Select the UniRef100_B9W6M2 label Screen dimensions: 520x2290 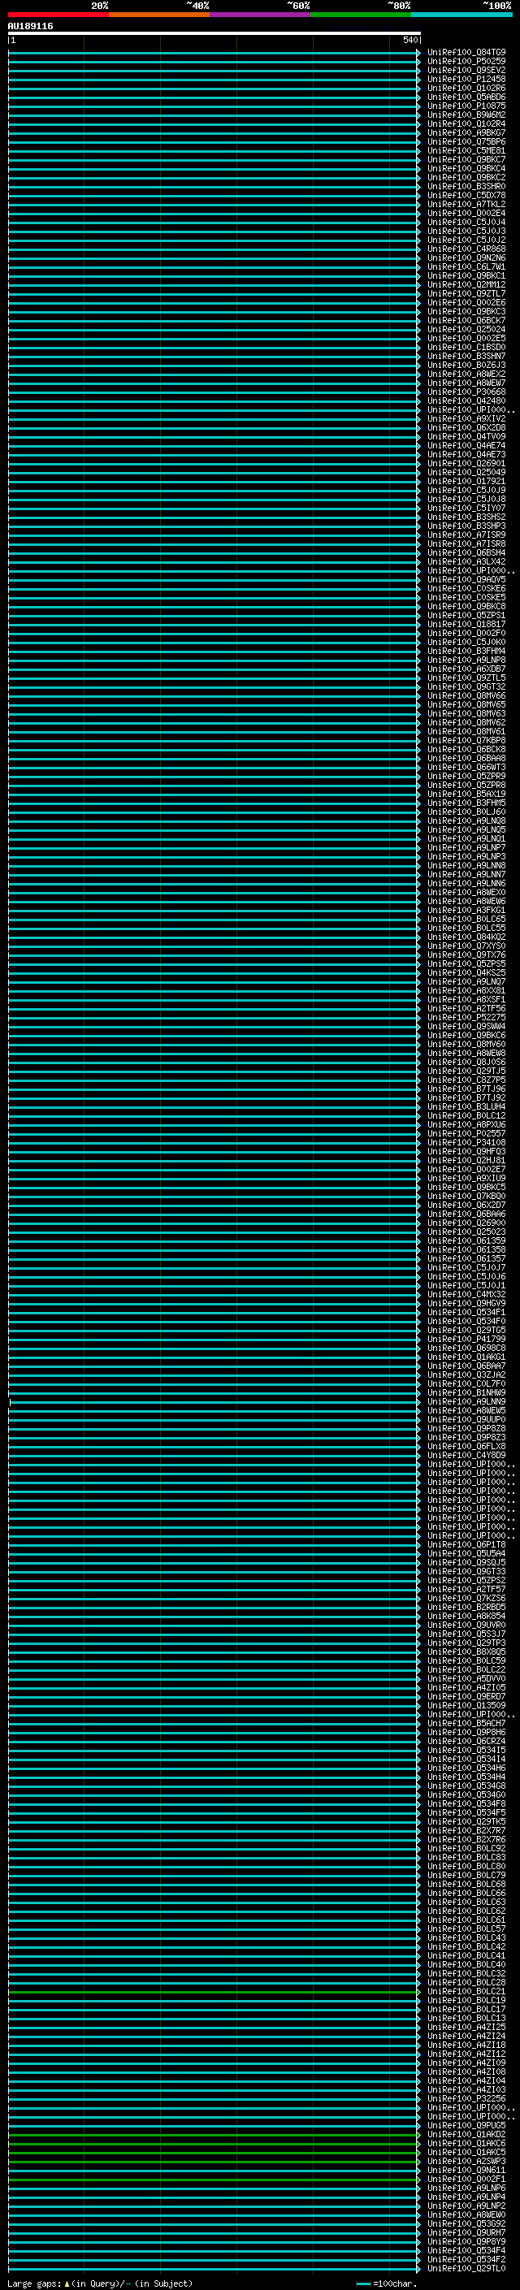pos(466,115)
